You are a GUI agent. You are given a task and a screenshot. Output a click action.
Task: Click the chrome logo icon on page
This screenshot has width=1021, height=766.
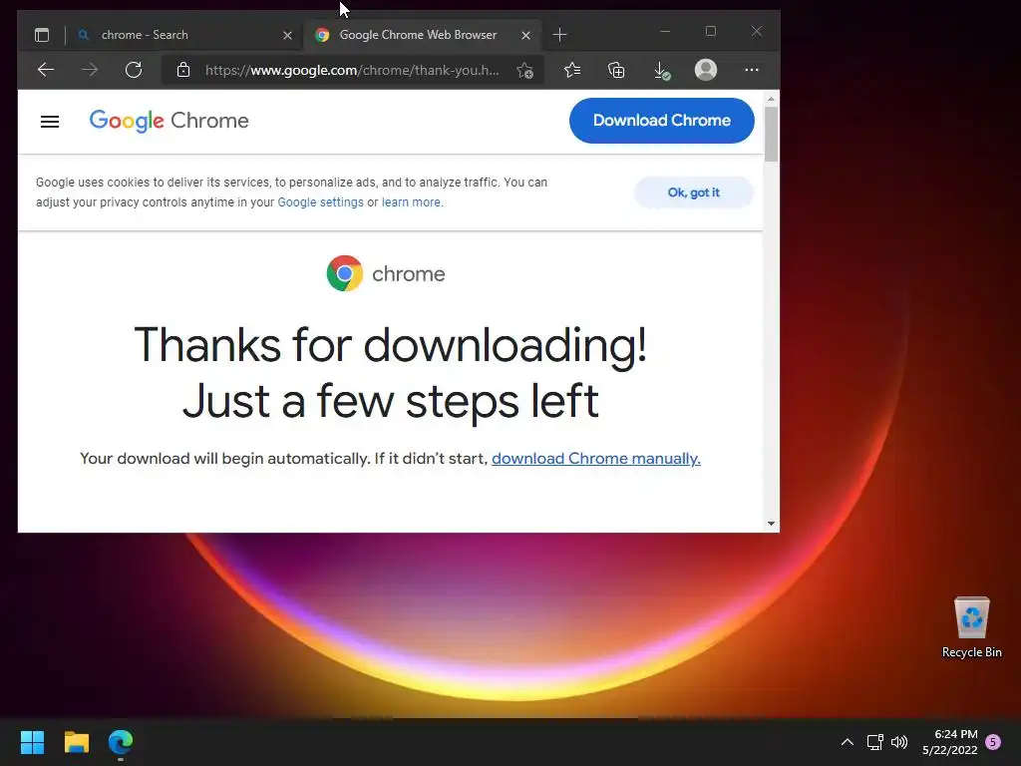coord(344,273)
